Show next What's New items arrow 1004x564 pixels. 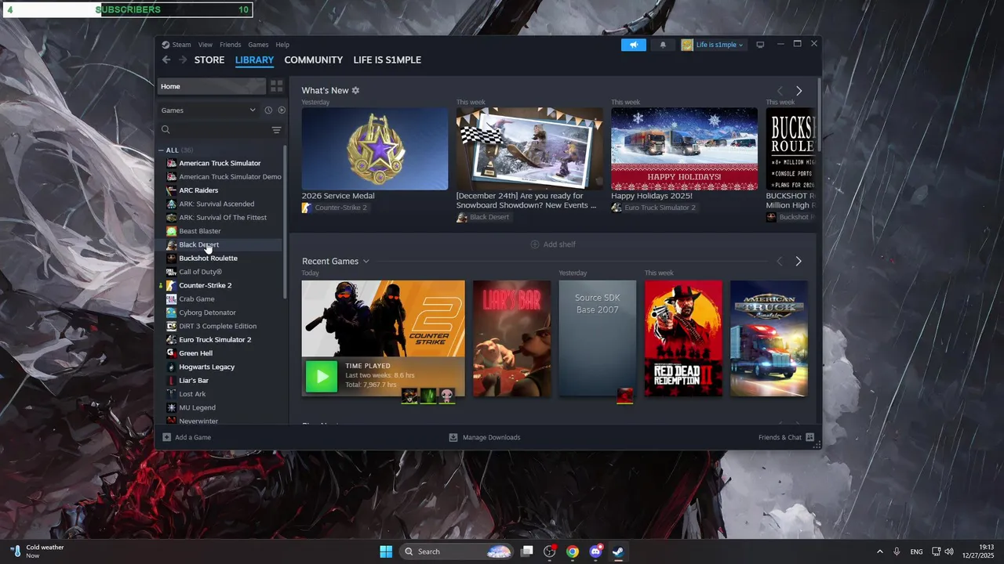pos(798,91)
